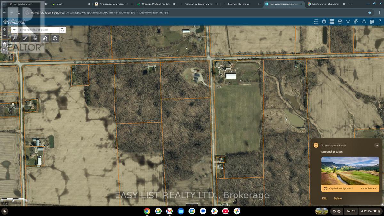Open the Help question mark icon
The width and height of the screenshot is (384, 216).
point(380,21)
